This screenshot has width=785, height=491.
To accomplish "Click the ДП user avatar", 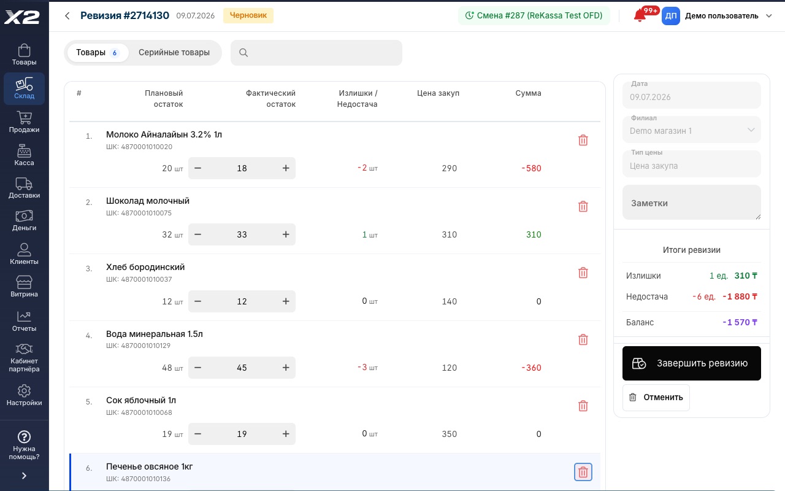I will click(x=671, y=16).
